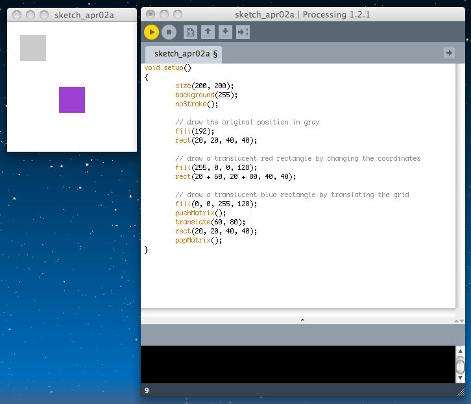Create a new sketch from the toolbar
Image resolution: width=471 pixels, height=404 pixels.
[x=190, y=32]
